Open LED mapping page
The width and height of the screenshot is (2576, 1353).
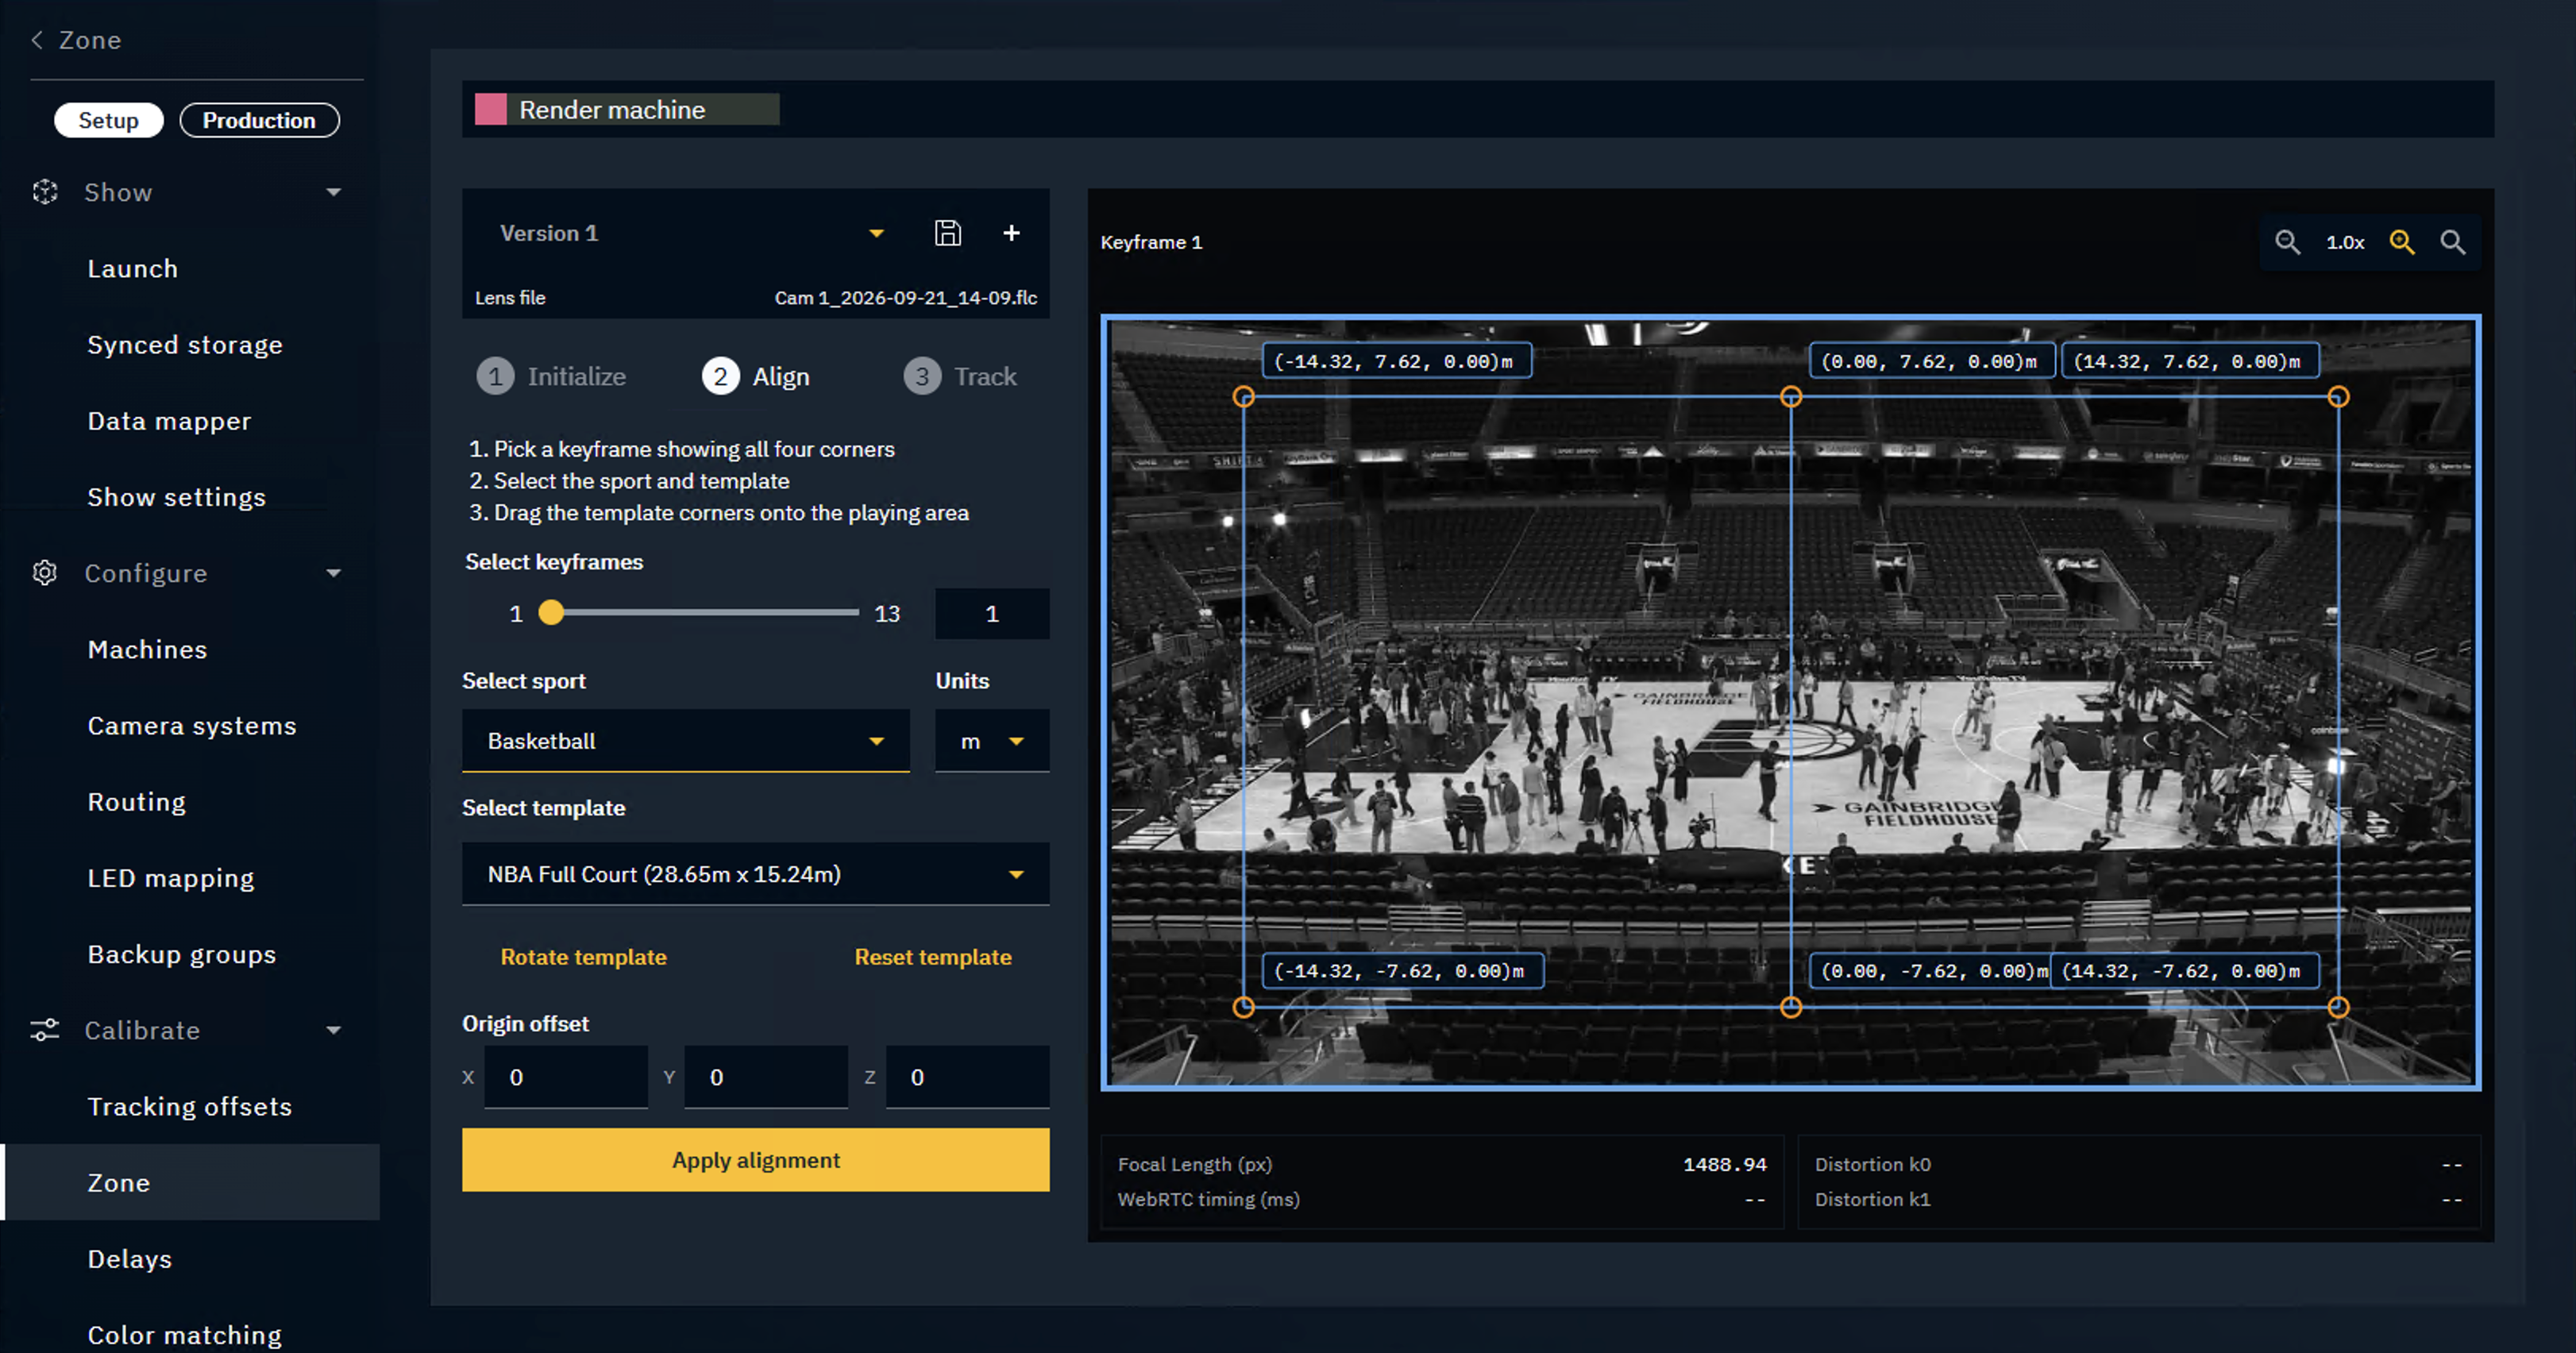171,878
